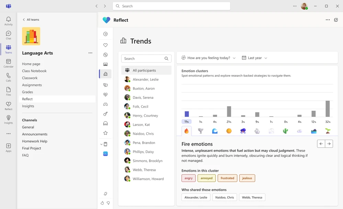343x209 pixels.
Task: Open the Class Notebook channel item
Action: click(x=35, y=70)
